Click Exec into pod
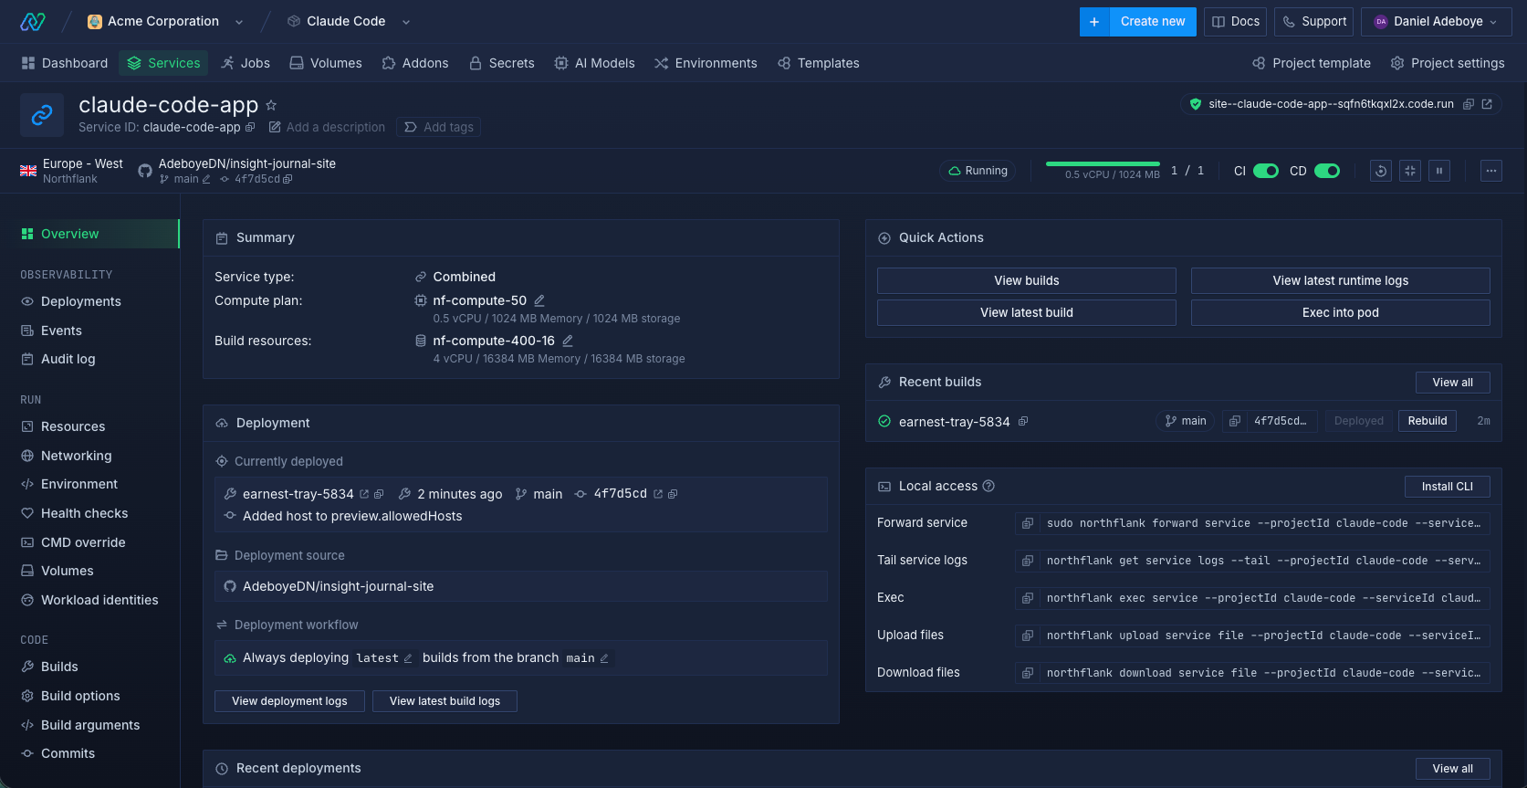This screenshot has height=788, width=1527. (x=1341, y=312)
